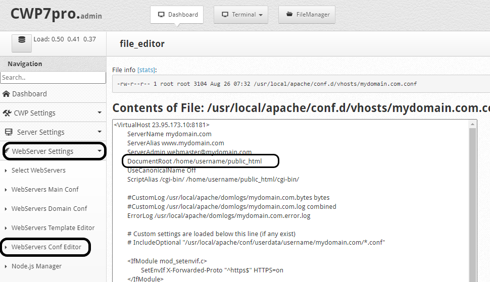
Task: Click the folder icon on FileManager button
Action: pyautogui.click(x=289, y=14)
